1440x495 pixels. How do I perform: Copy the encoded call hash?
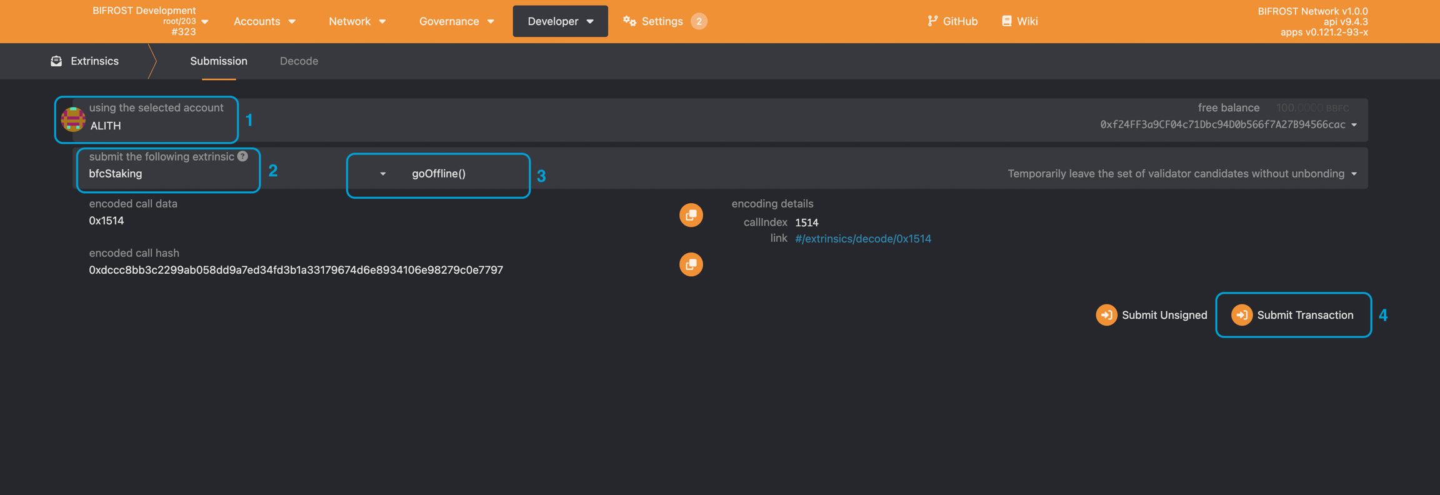[691, 264]
